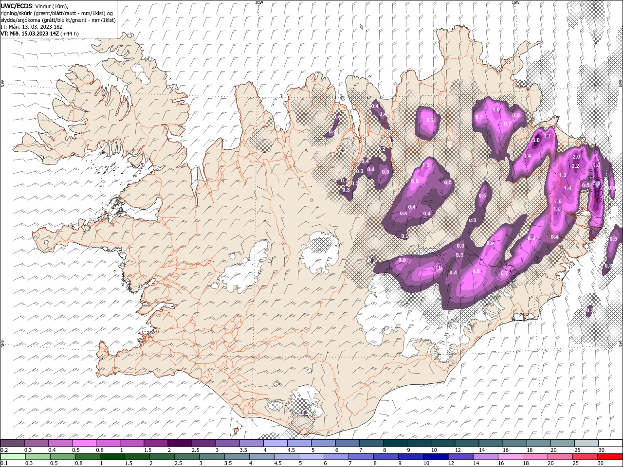The image size is (623, 467).
Task: Click the "slydda/snjókoma" legend description line
Action: click(x=58, y=20)
